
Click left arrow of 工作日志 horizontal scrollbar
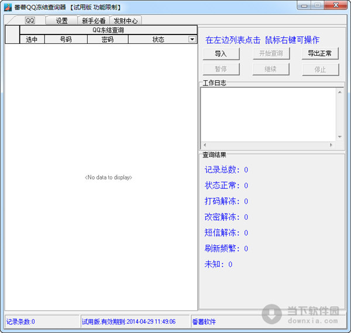click(x=205, y=145)
